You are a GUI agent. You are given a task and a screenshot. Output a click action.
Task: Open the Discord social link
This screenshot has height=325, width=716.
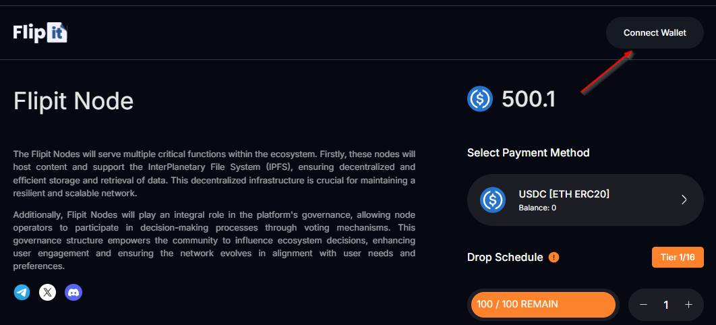(x=73, y=292)
